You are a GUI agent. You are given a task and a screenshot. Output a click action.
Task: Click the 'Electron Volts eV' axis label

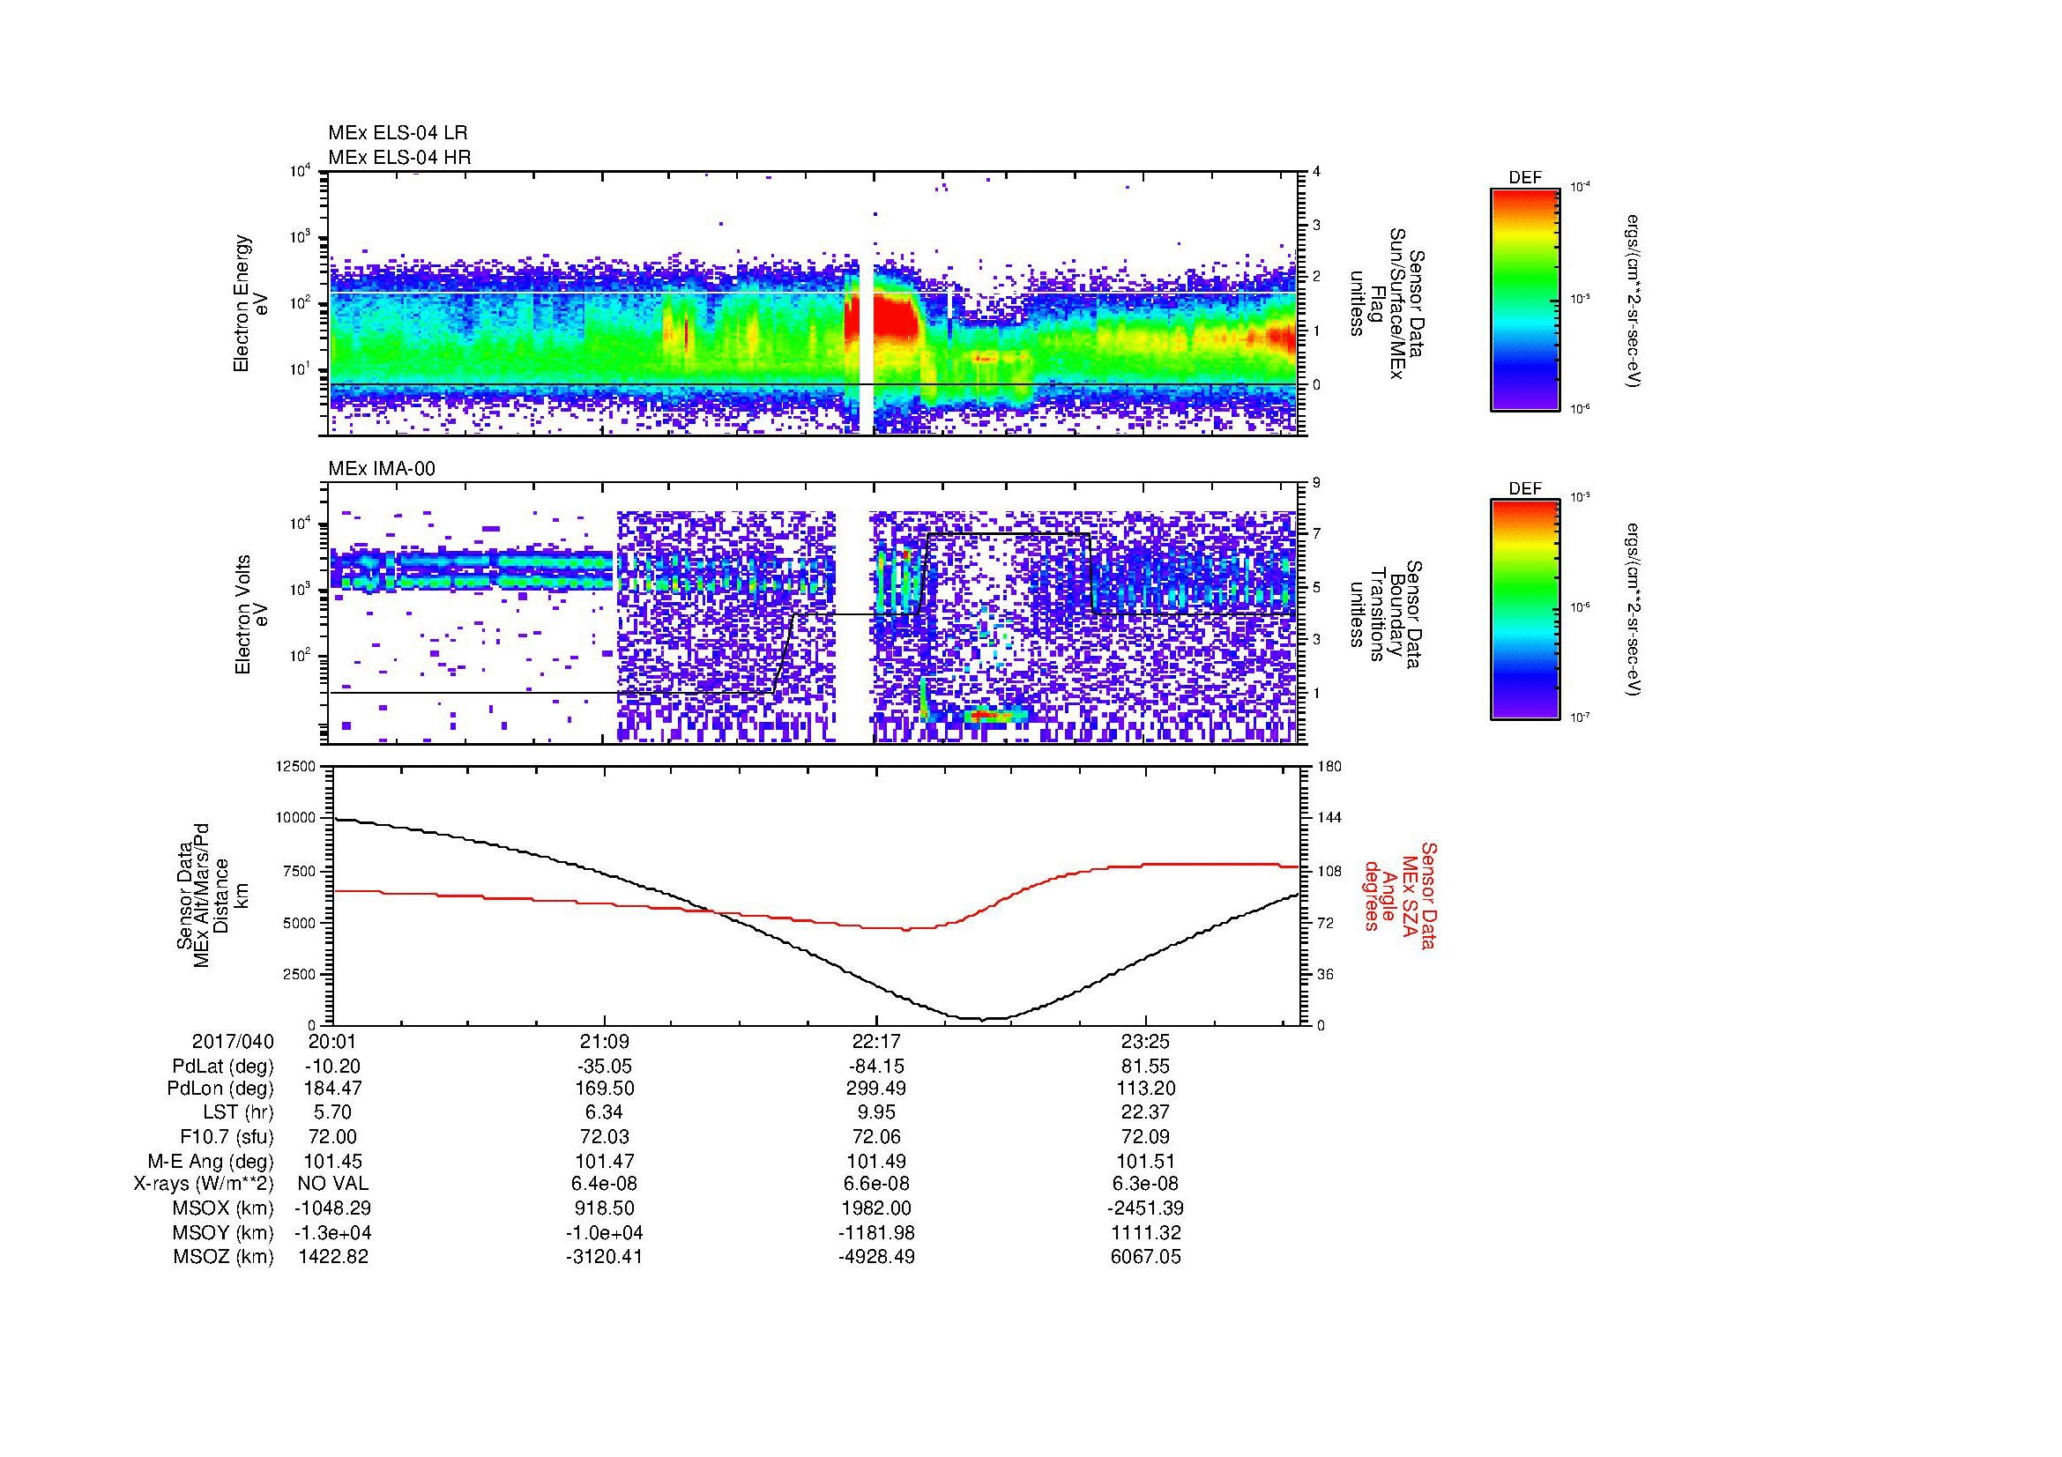coord(250,614)
